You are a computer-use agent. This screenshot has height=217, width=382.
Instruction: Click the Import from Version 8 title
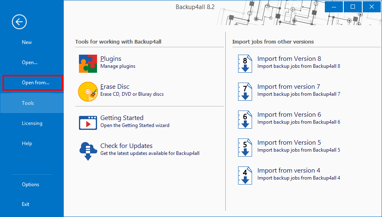(x=289, y=59)
